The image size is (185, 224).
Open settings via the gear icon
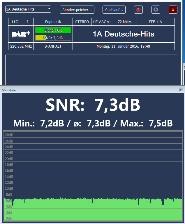156,10
